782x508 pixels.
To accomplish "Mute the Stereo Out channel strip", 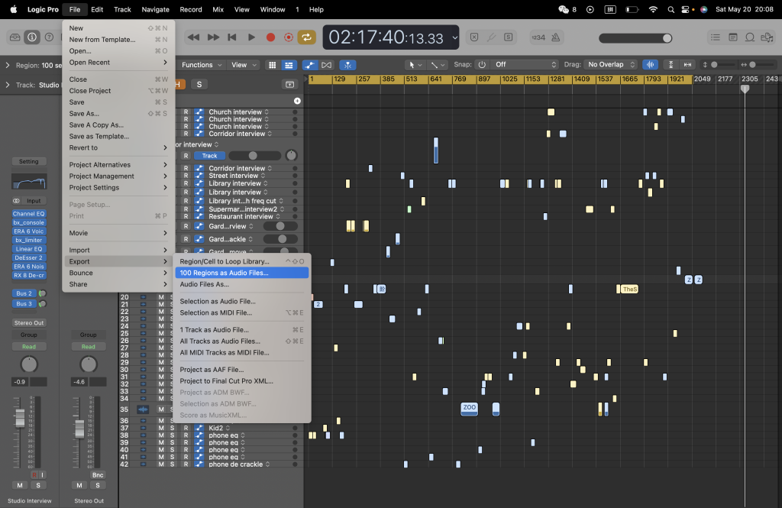I will click(79, 485).
